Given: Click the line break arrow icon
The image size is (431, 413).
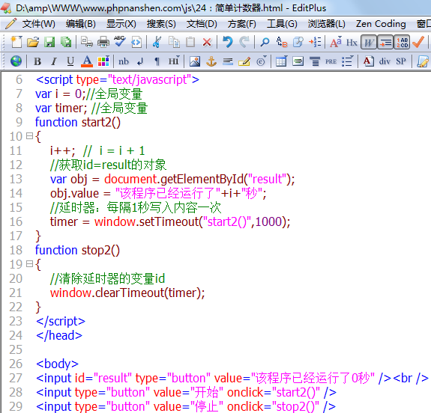Looking at the screenshot, I should pyautogui.click(x=140, y=61).
